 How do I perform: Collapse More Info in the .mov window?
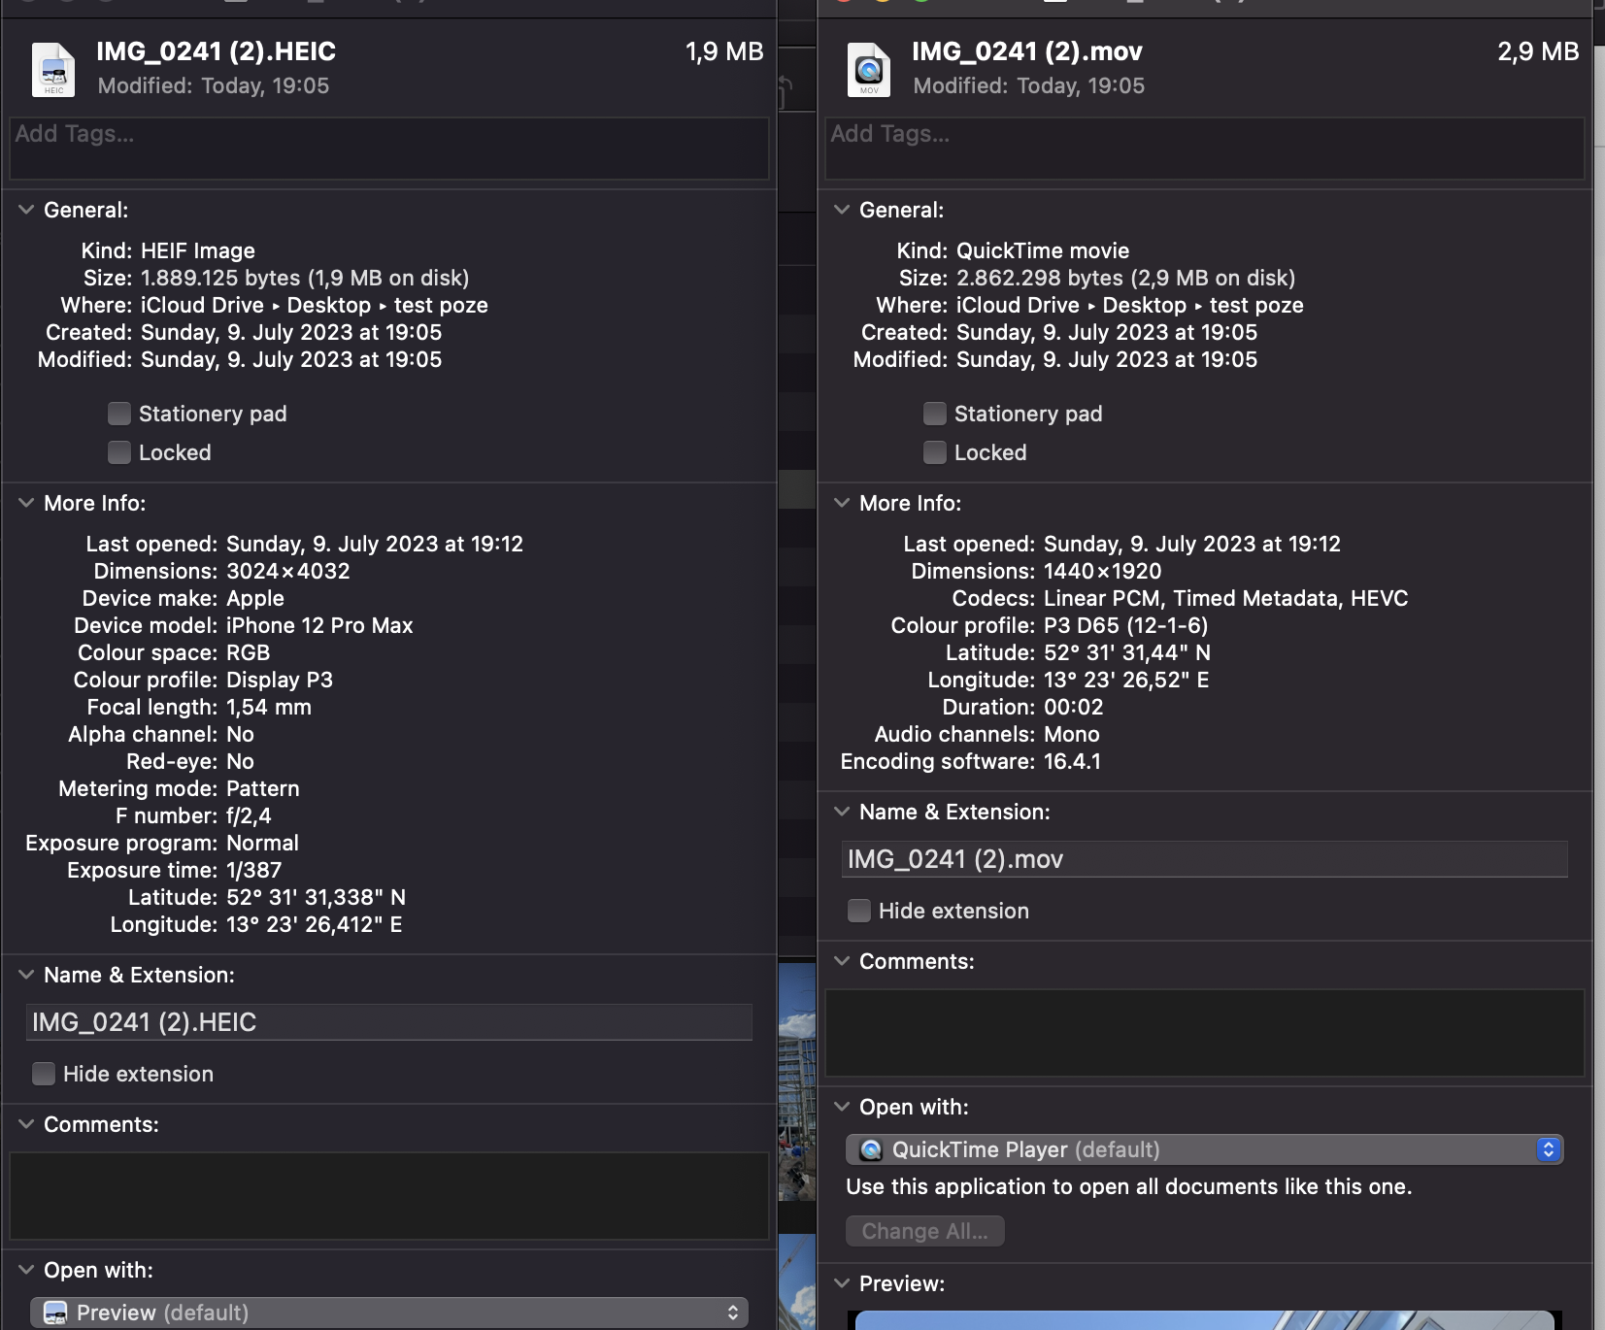(842, 503)
